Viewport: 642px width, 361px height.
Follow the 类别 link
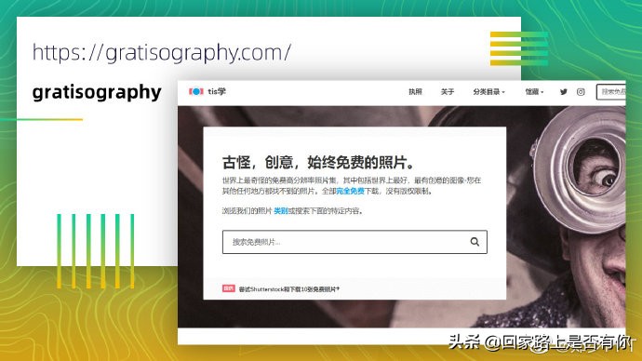point(281,211)
